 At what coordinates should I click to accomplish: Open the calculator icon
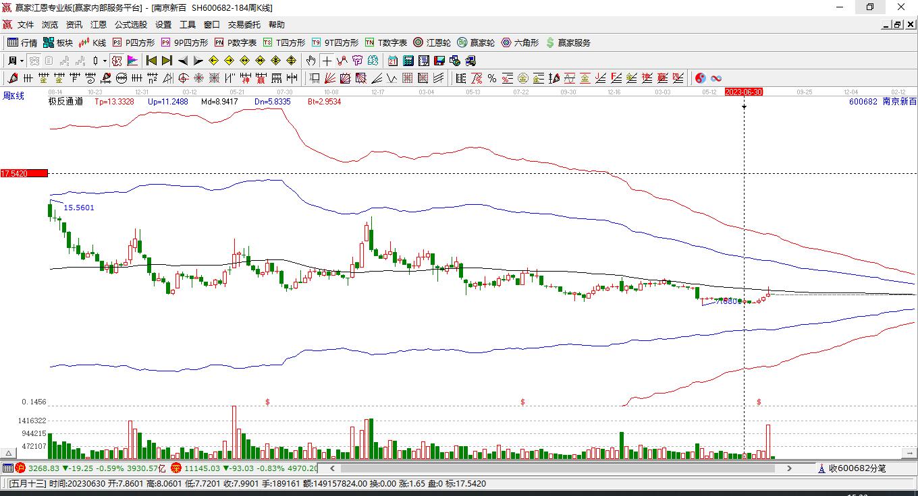pyautogui.click(x=408, y=61)
